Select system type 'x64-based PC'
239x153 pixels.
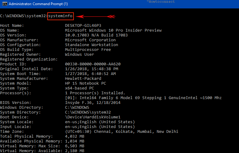click(80, 88)
